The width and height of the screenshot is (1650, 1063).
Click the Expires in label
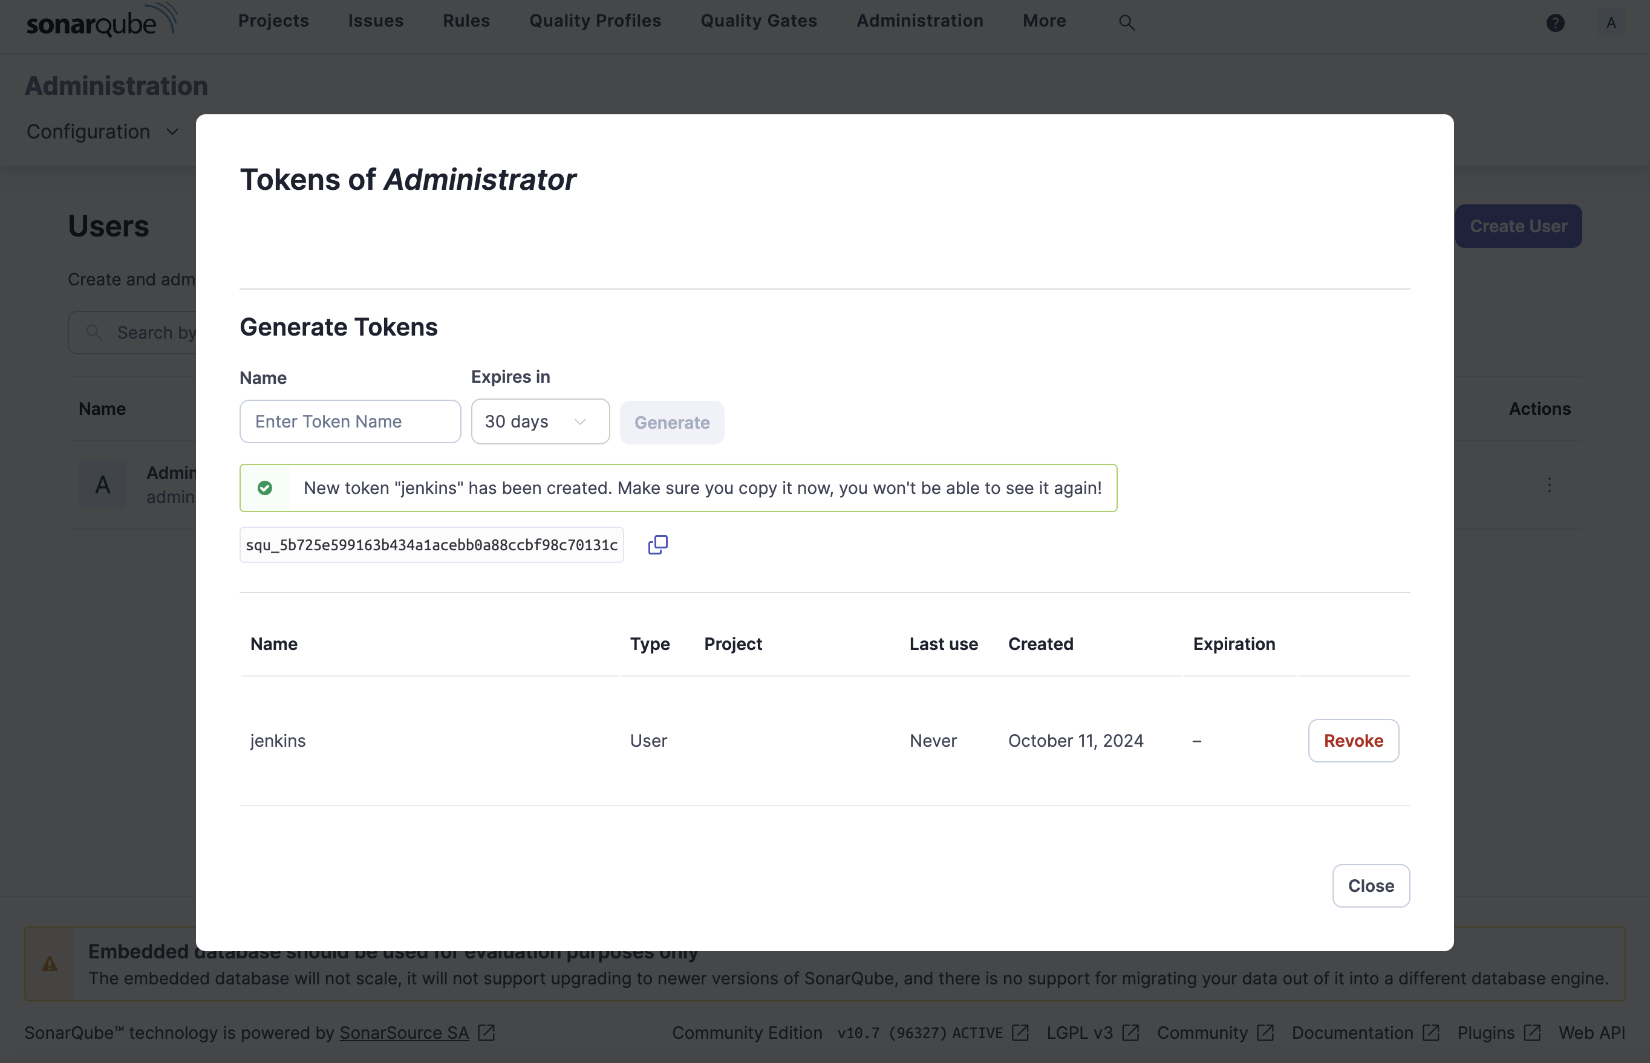[510, 376]
